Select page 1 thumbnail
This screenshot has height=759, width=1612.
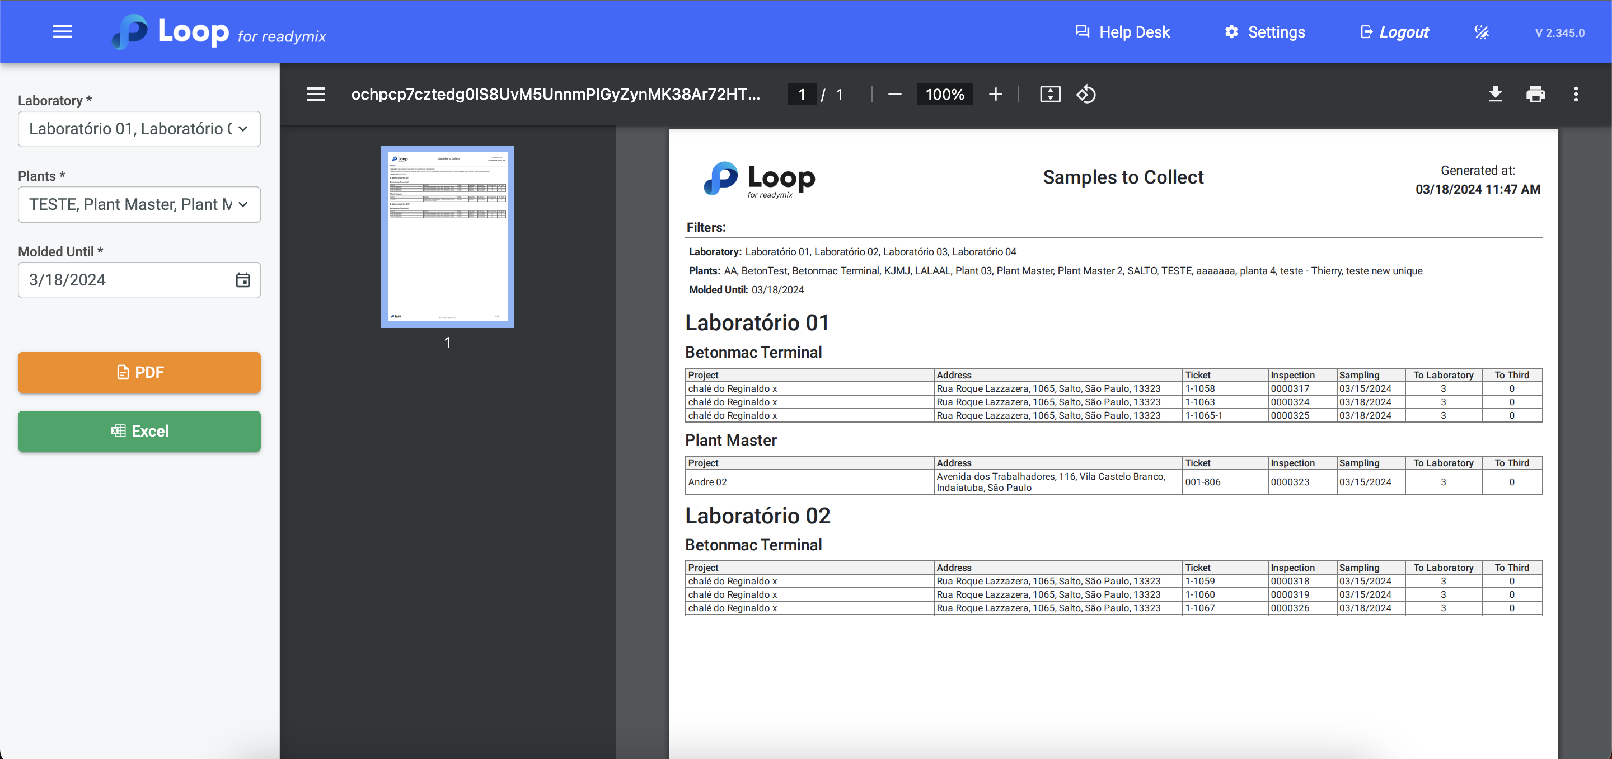tap(447, 237)
